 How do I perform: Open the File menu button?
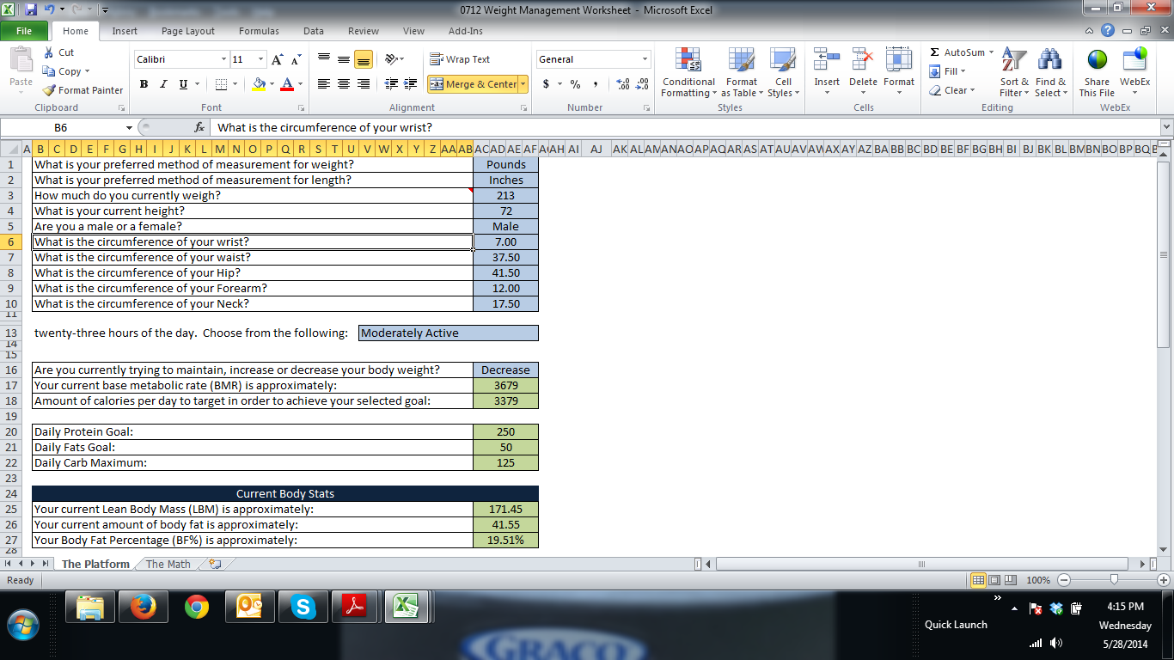coord(24,31)
